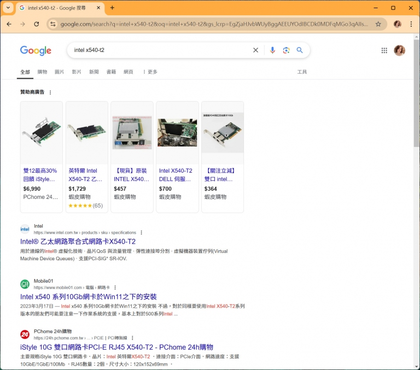Open the 工具 search tools
This screenshot has height=370, width=420.
click(x=302, y=72)
